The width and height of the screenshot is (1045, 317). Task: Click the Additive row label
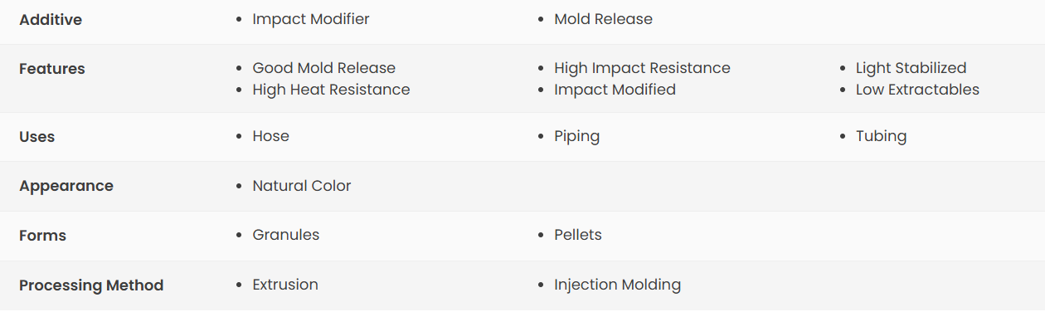(51, 20)
